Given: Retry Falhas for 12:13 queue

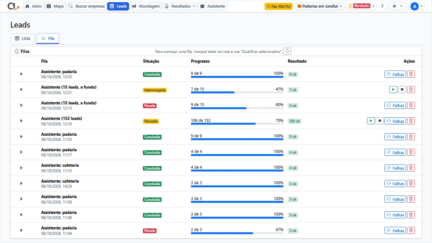Looking at the screenshot, I should coord(395,105).
